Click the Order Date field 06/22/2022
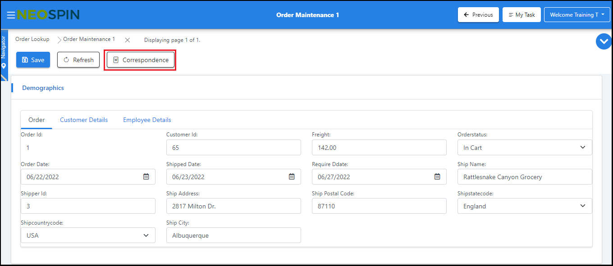Viewport: 613px width, 266px height. click(x=88, y=177)
